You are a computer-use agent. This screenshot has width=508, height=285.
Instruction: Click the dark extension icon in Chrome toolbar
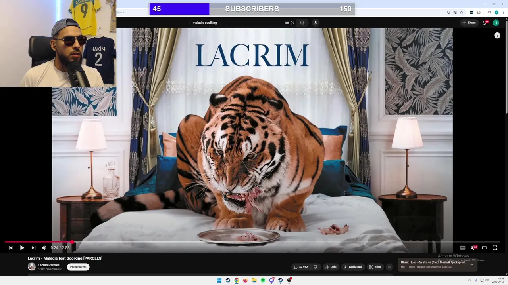click(x=471, y=12)
